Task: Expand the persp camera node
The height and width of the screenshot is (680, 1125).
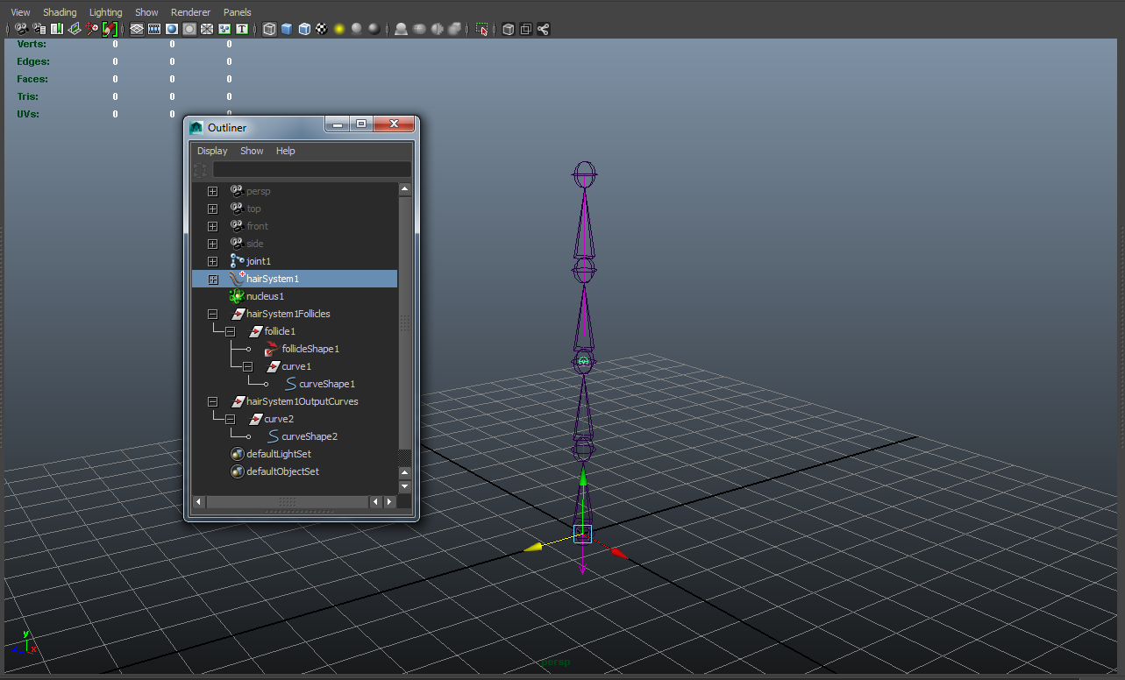Action: pos(211,190)
